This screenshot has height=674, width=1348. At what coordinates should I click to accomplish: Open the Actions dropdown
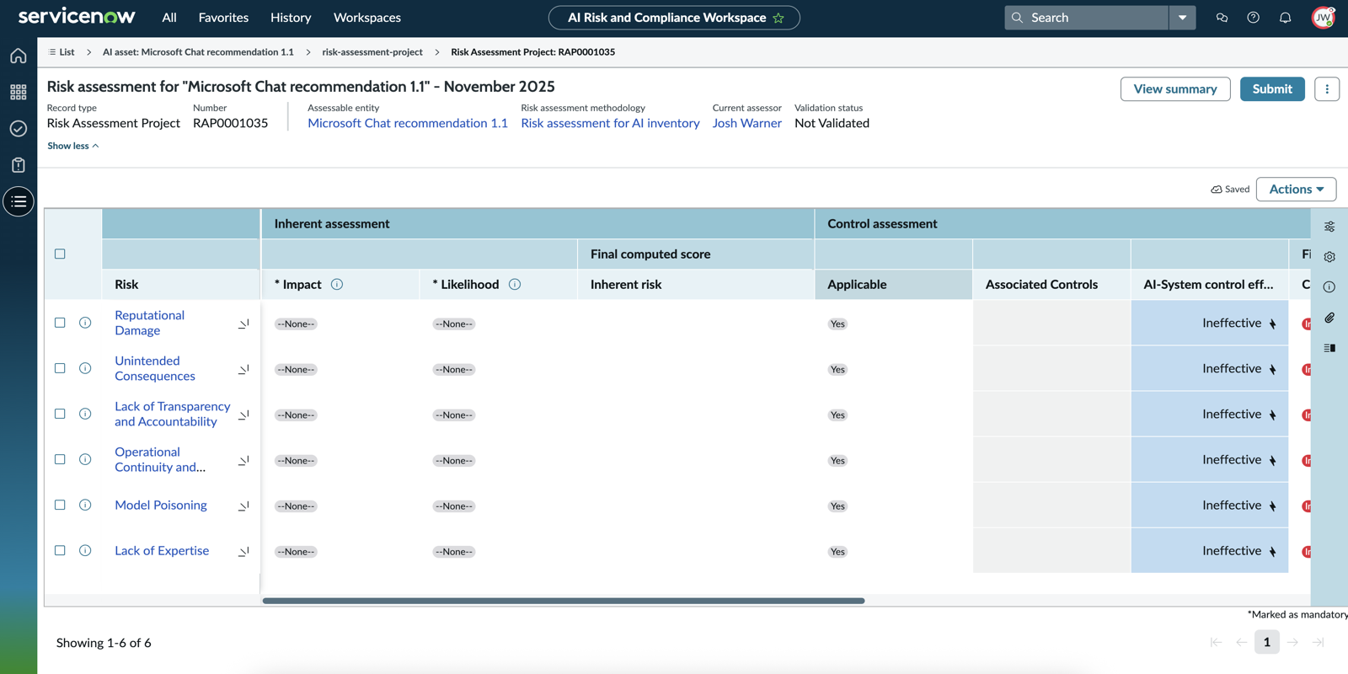1296,190
